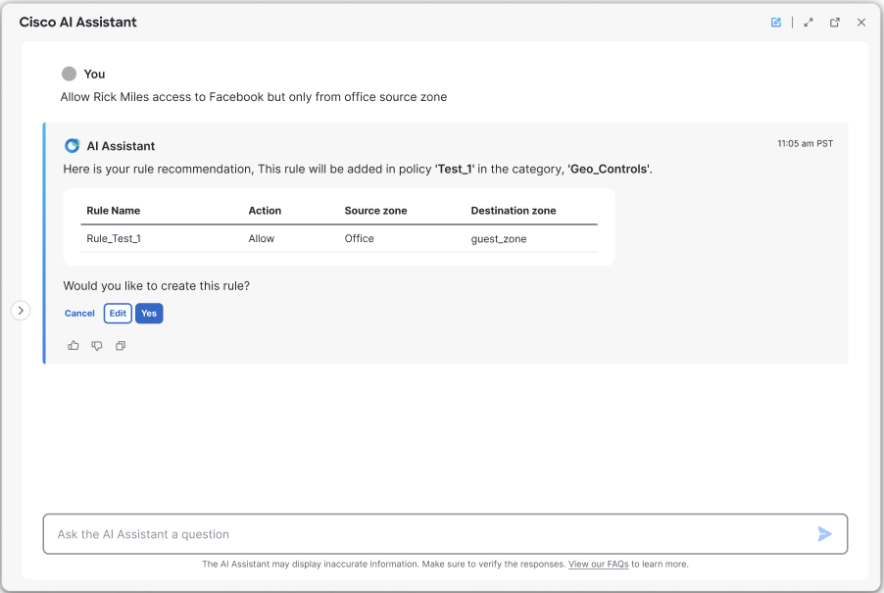Click the user avatar next to You
The height and width of the screenshot is (593, 884).
(69, 74)
